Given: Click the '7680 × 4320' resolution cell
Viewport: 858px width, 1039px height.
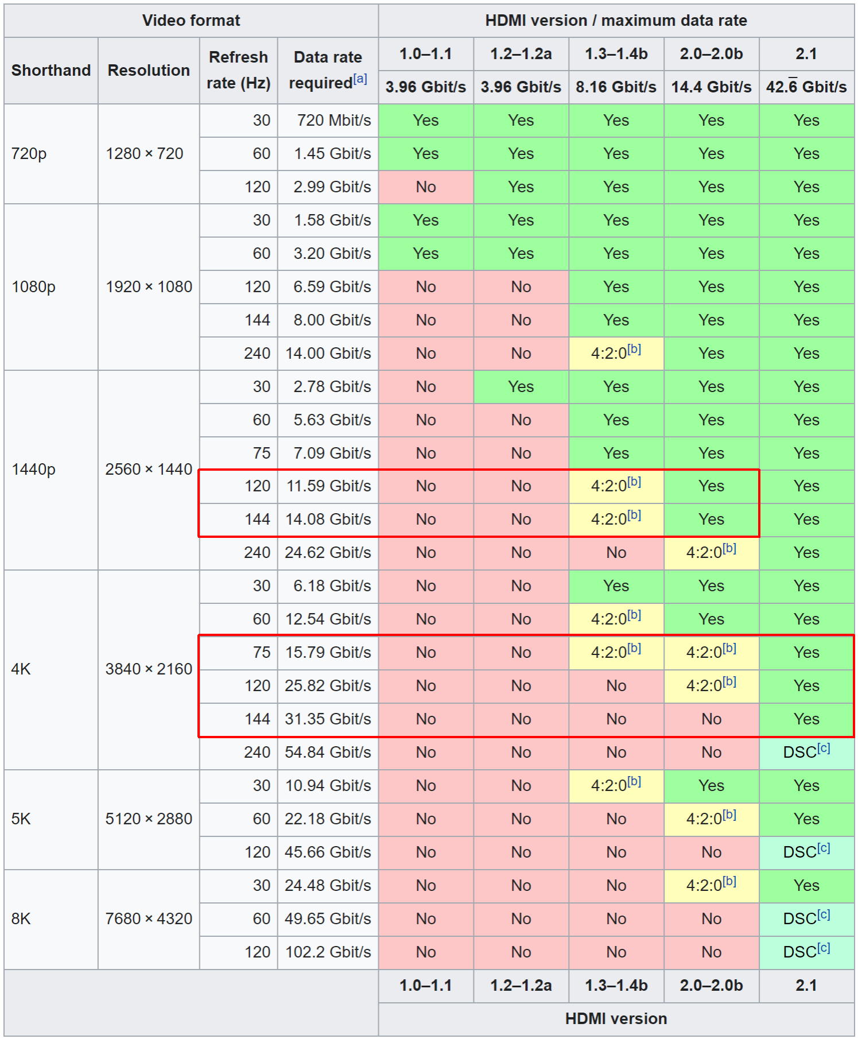Looking at the screenshot, I should (149, 919).
